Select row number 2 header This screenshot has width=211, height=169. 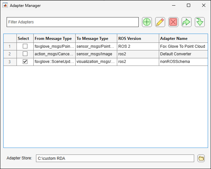pos(10,54)
